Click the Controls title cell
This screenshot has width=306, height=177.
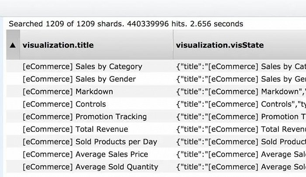[x=64, y=104]
